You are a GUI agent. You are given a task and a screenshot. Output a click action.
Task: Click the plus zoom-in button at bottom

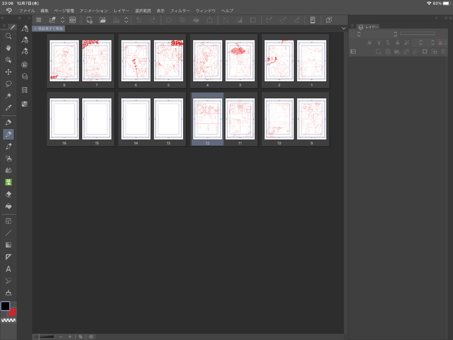(x=70, y=337)
